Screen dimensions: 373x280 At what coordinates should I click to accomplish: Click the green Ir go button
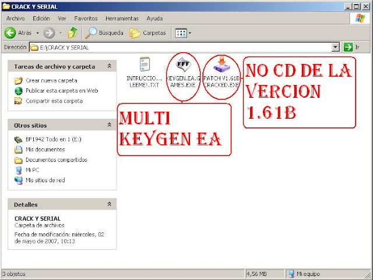[x=348, y=47]
